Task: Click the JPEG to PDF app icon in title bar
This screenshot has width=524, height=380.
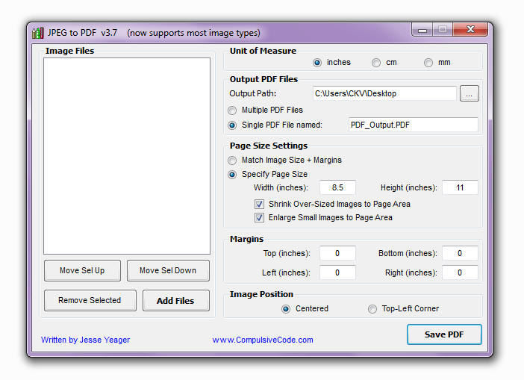Action: tap(38, 33)
